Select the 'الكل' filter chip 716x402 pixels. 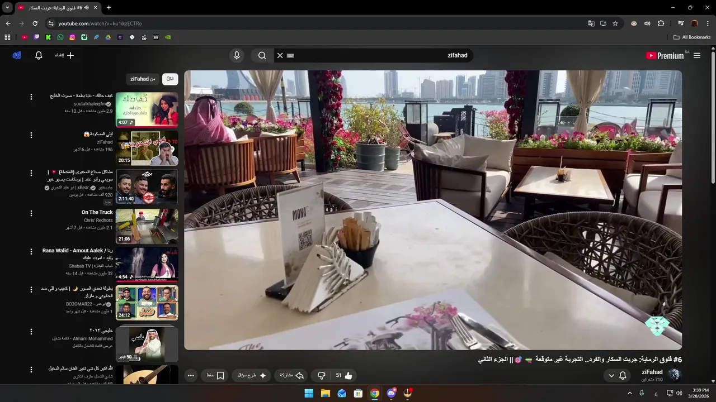tap(170, 79)
